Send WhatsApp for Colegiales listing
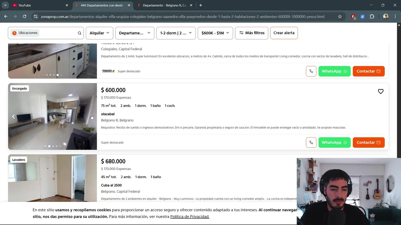This screenshot has width=401, height=225. (x=334, y=71)
